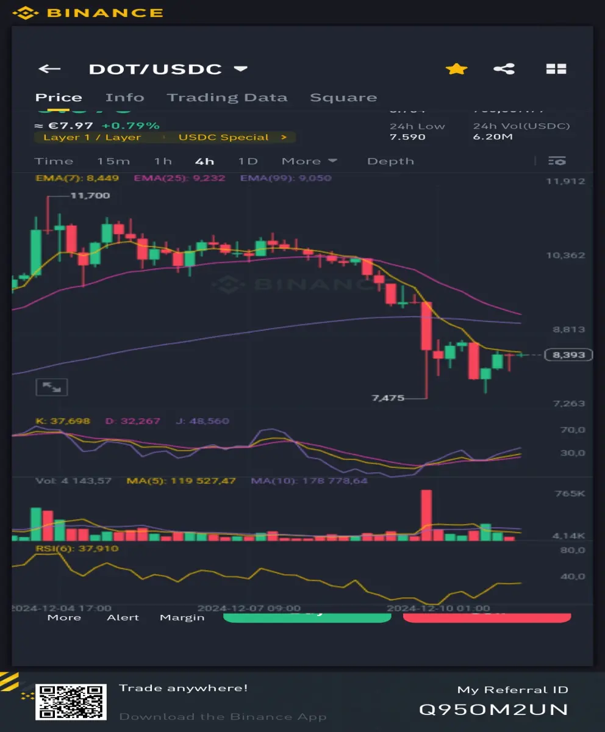The image size is (605, 732).
Task: Click the 11,700 high price label
Action: 90,195
